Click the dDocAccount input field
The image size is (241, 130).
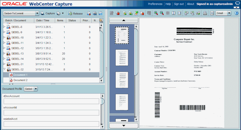(x=51, y=101)
